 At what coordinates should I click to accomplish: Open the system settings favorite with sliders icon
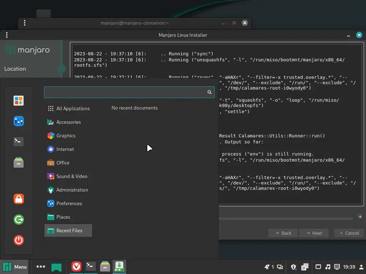(x=19, y=121)
